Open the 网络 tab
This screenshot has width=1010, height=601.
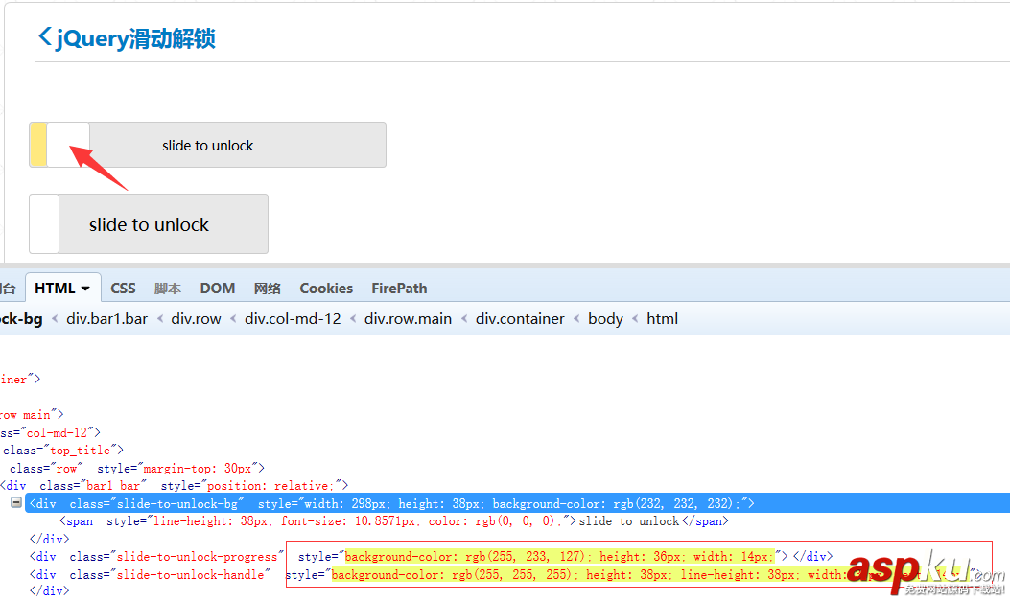pos(268,289)
